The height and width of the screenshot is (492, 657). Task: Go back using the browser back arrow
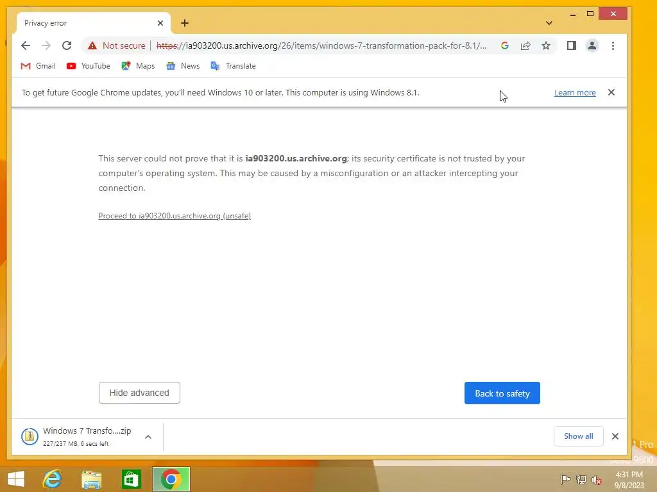point(26,45)
